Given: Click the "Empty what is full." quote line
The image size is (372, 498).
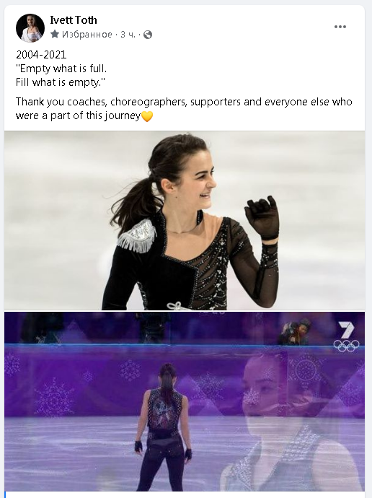Looking at the screenshot, I should click(x=61, y=69).
